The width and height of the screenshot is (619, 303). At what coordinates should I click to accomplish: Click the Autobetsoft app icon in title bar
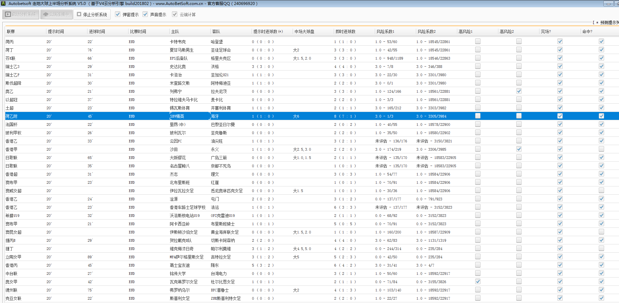point(3,3)
